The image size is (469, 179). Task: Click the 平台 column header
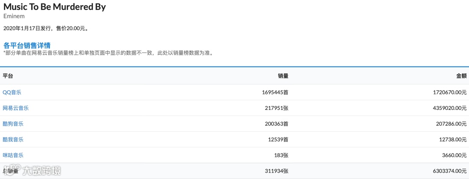(8, 76)
